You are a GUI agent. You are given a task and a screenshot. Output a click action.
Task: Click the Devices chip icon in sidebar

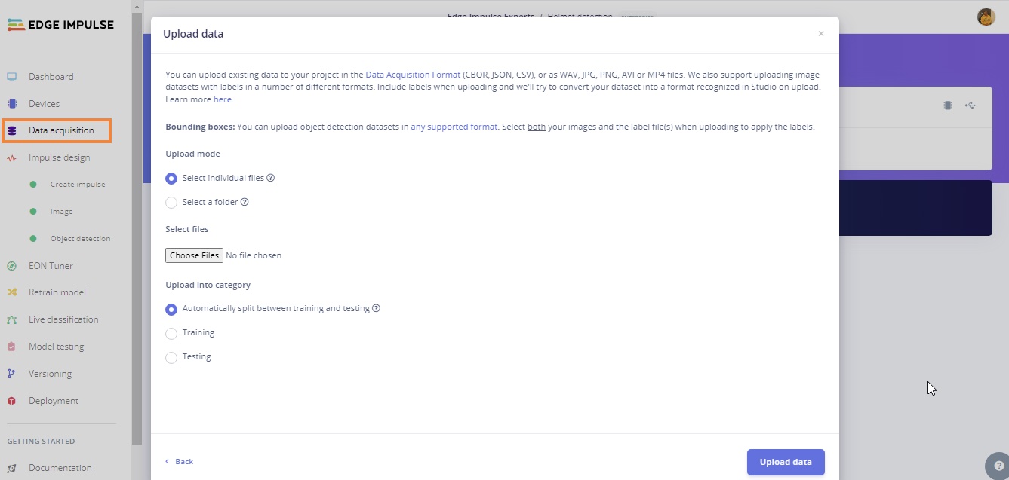tap(12, 104)
